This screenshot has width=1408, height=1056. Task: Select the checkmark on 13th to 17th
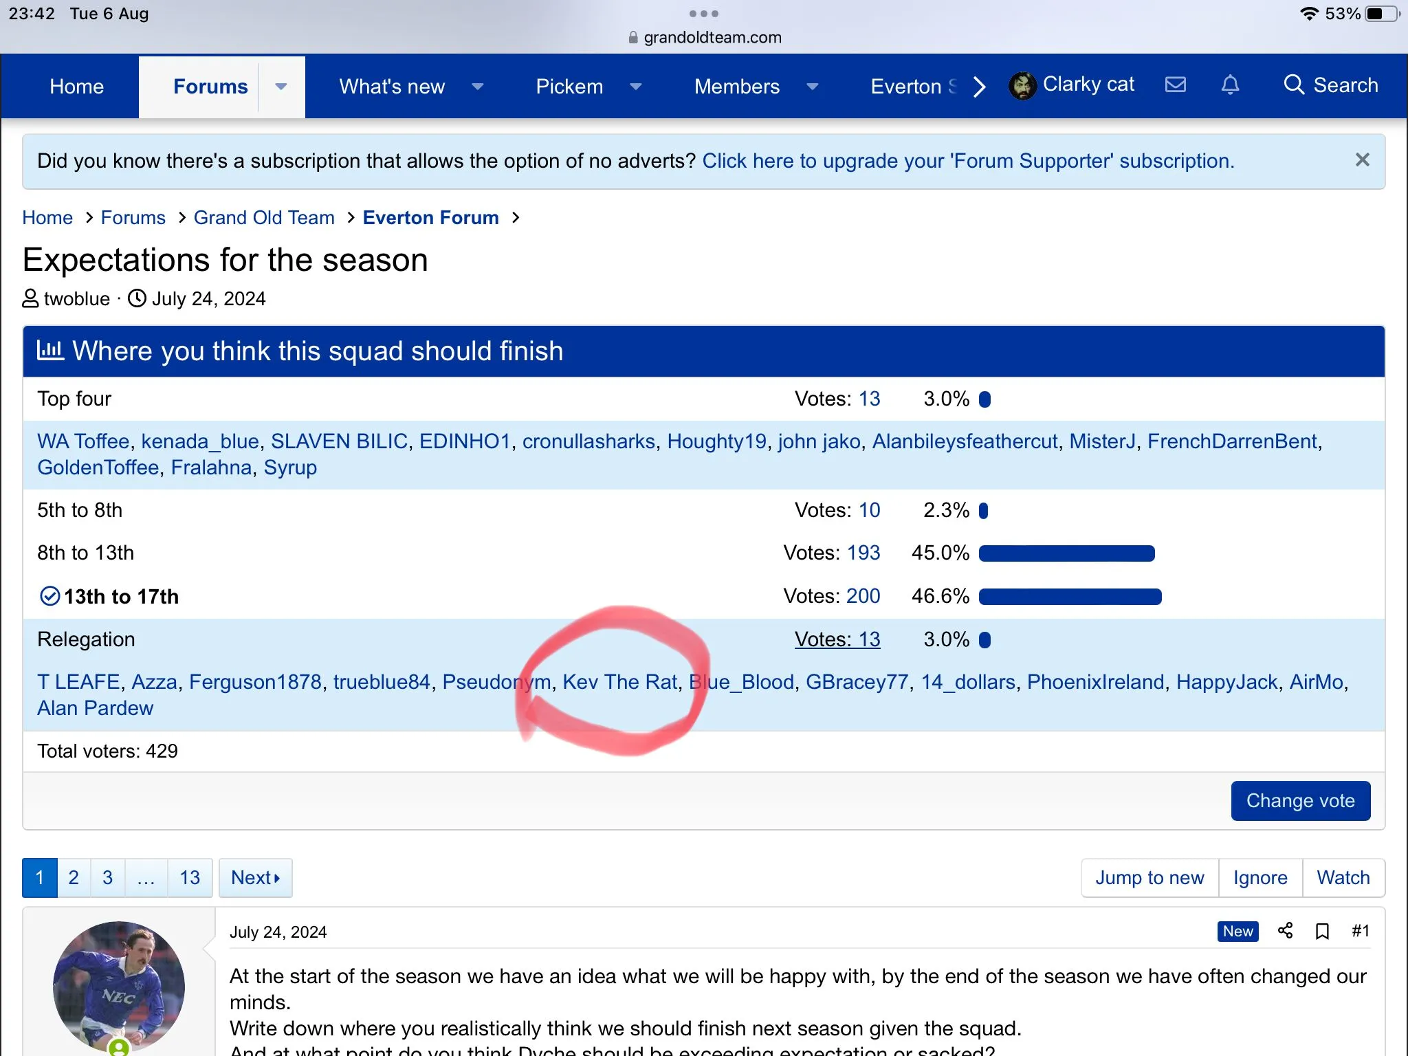49,595
